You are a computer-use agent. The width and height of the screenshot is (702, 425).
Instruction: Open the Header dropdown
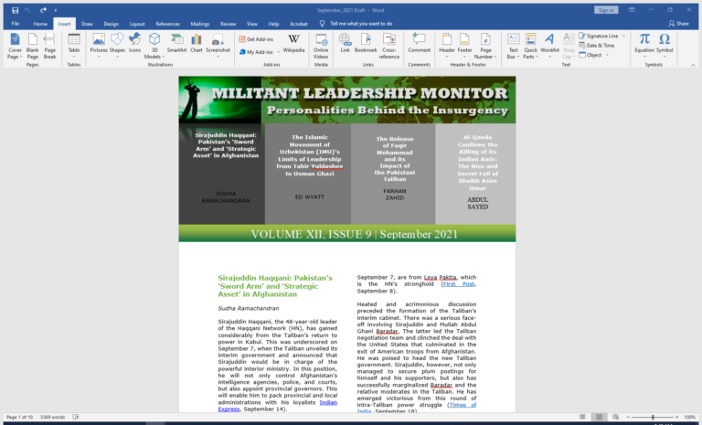click(x=447, y=46)
